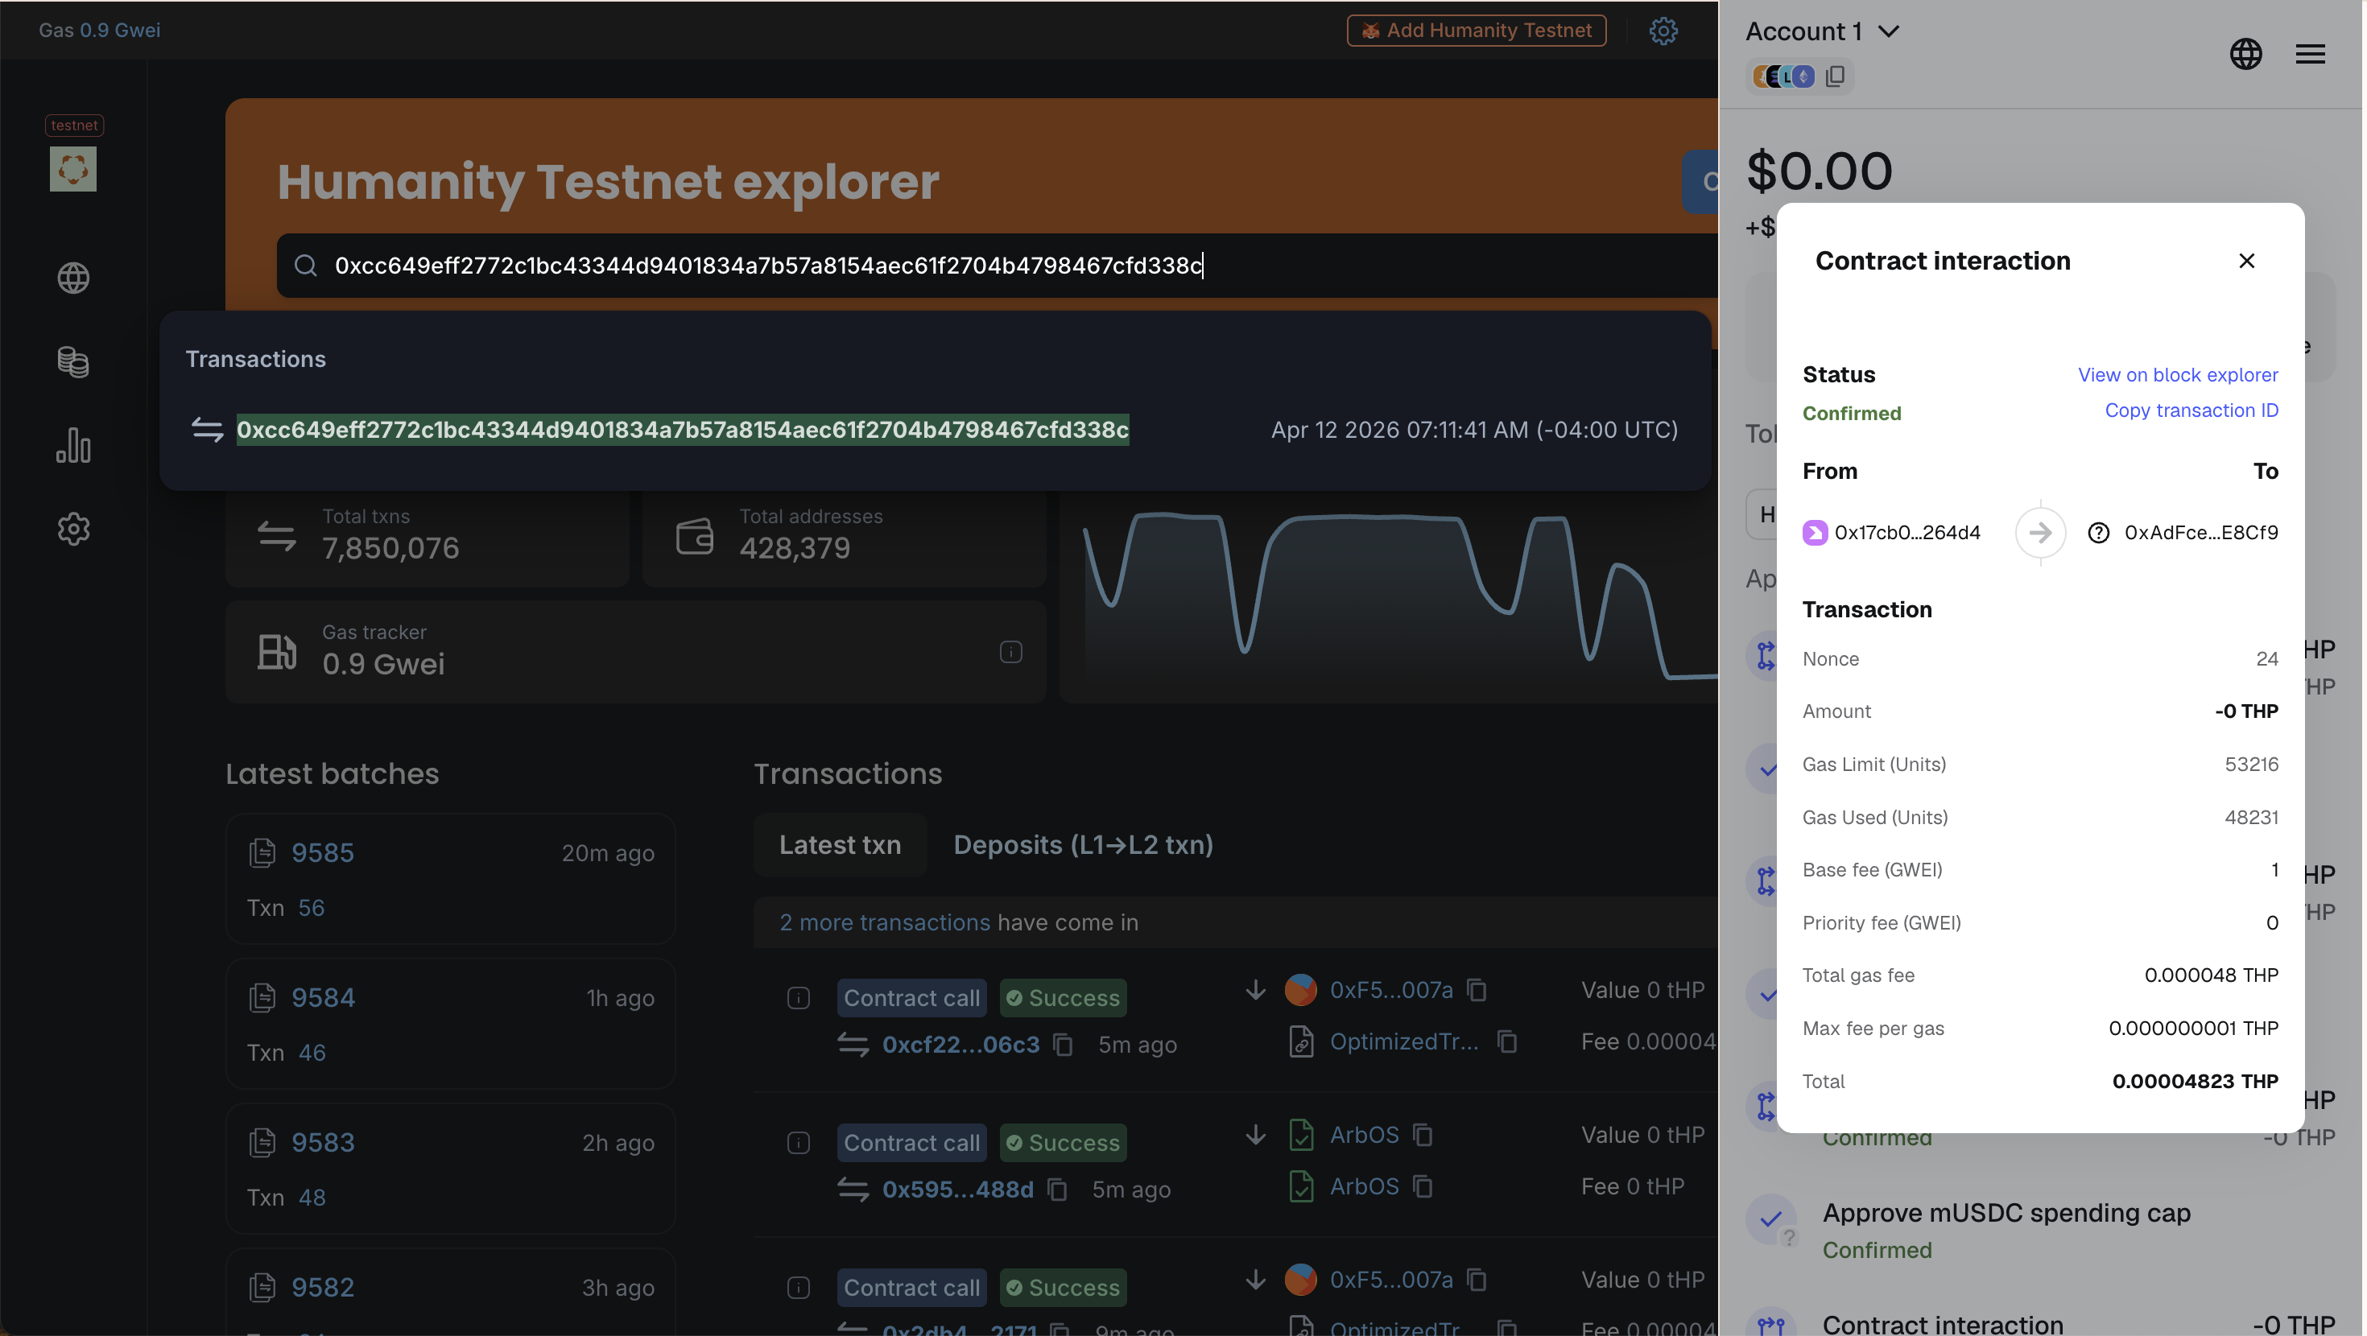Click Copy transaction ID link
Image resolution: width=2367 pixels, height=1336 pixels.
[x=2191, y=410]
